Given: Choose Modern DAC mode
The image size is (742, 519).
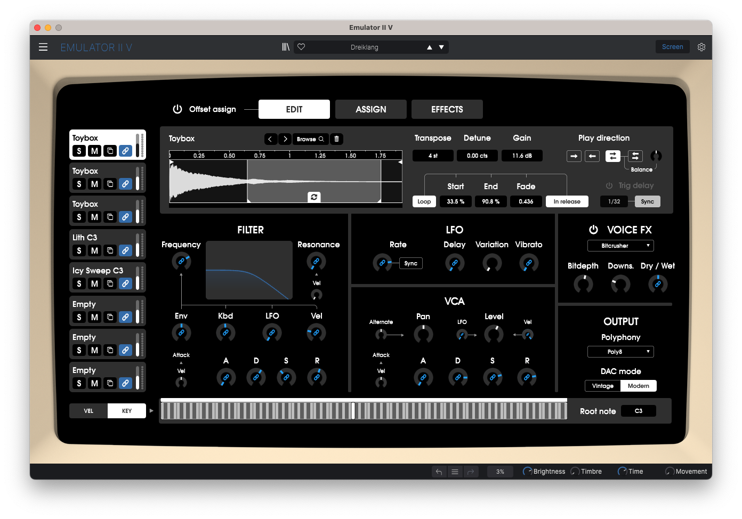Looking at the screenshot, I should tap(639, 386).
